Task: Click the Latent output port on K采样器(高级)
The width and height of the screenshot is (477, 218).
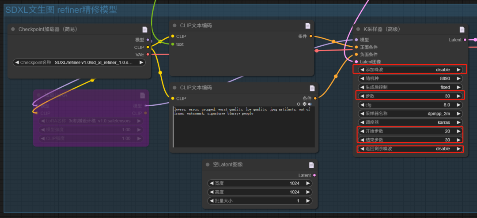Action: [x=465, y=40]
